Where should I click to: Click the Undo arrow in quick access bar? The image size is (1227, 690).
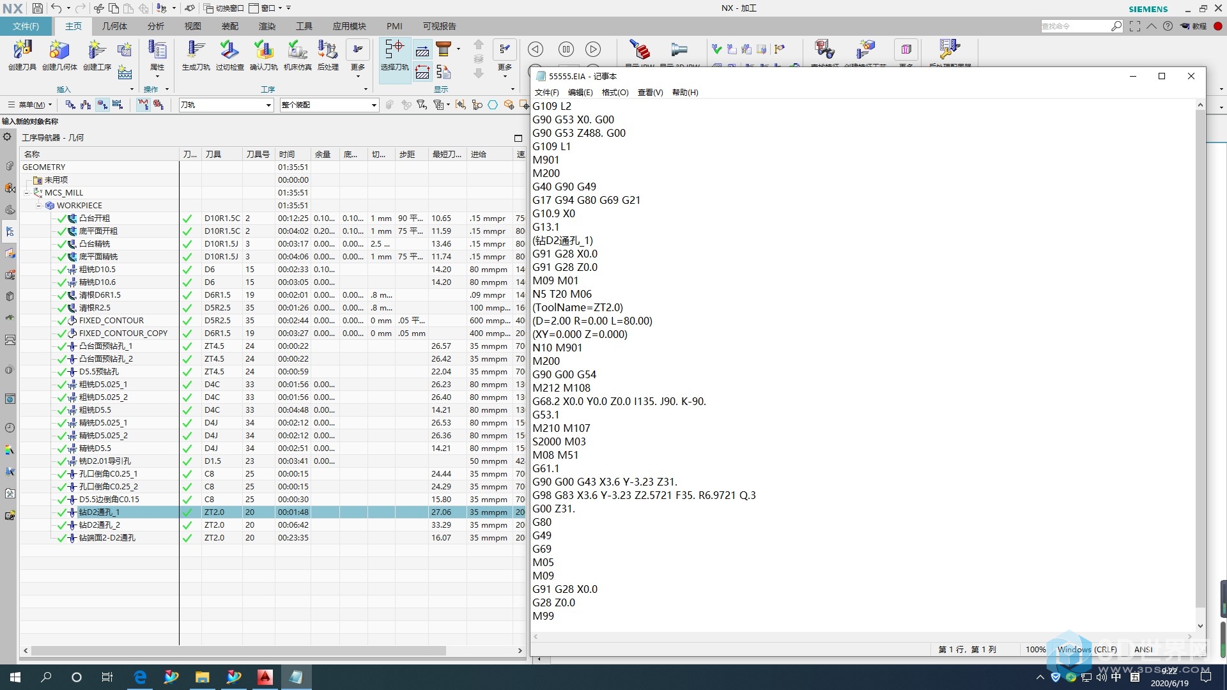coord(56,8)
